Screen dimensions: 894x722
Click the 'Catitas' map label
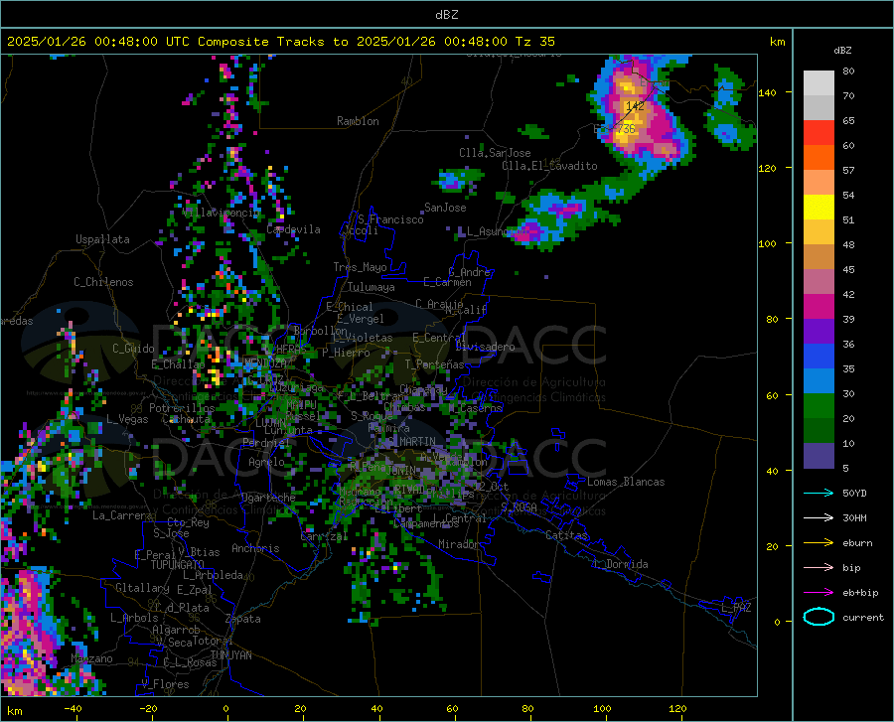coord(566,535)
